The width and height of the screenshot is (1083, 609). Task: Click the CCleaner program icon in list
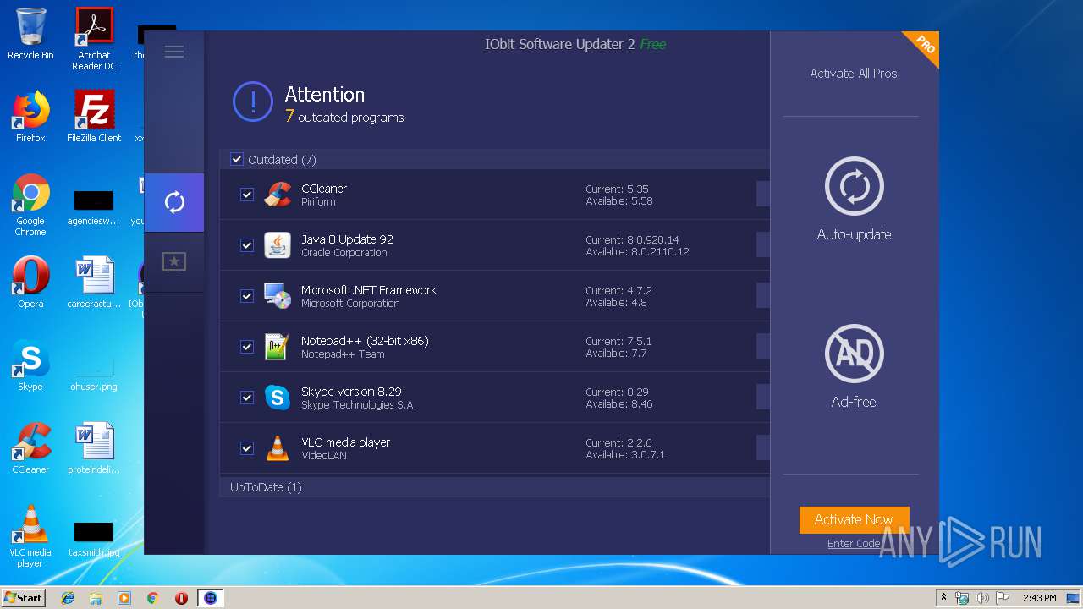pos(278,195)
